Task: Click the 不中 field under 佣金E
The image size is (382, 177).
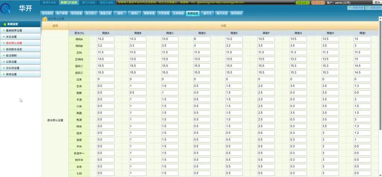Action: [x=234, y=146]
